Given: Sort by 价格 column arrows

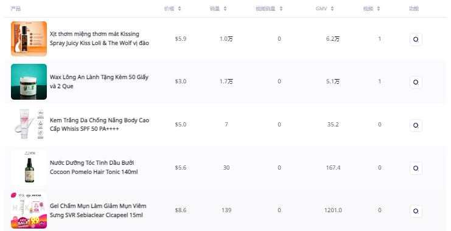Looking at the screenshot, I should coord(180,9).
